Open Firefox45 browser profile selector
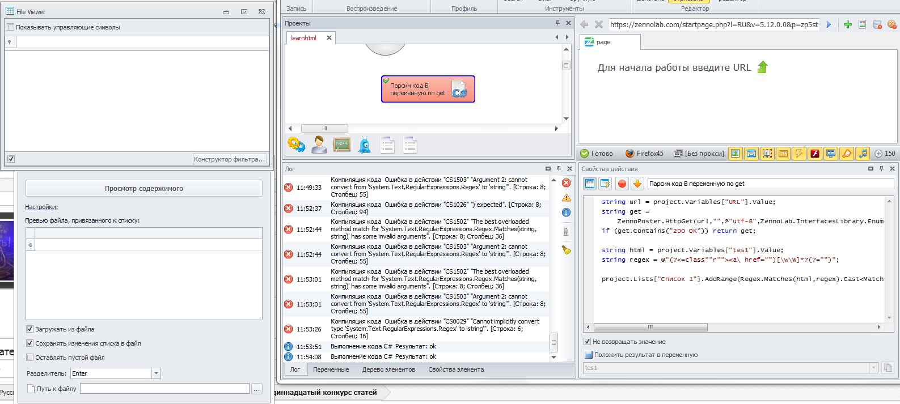This screenshot has height=404, width=900. (644, 154)
